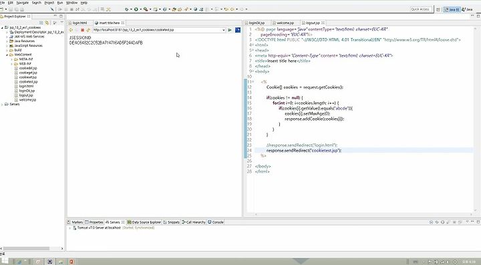This screenshot has height=265, width=481.
Task: Select cookietest.jsp in Project Explorer
Action: [x=28, y=82]
